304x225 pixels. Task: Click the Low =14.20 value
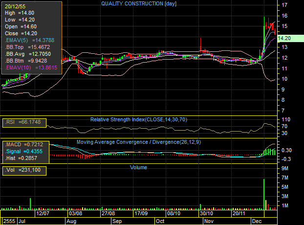click(20, 20)
